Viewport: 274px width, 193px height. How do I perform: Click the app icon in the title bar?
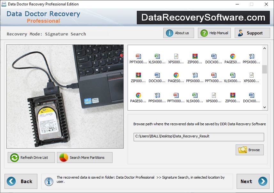(4, 4)
